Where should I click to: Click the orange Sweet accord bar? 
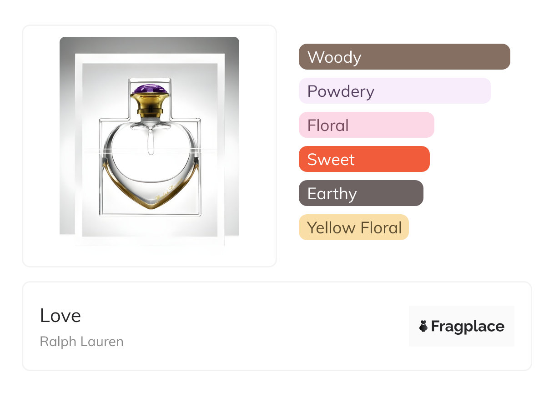(x=364, y=159)
